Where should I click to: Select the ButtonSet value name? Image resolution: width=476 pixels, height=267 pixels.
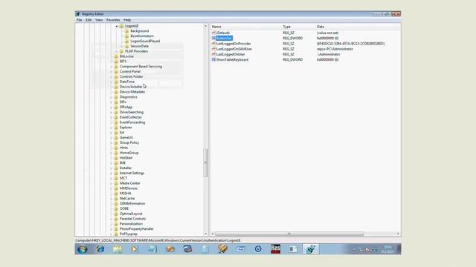[224, 38]
